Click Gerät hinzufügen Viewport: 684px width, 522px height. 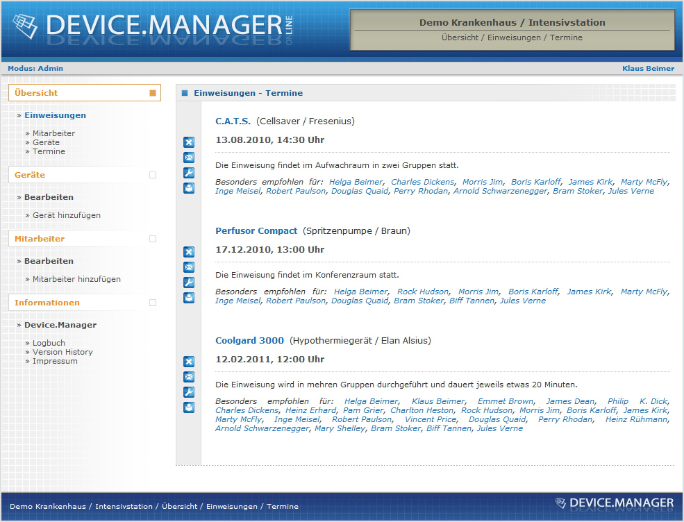[66, 215]
